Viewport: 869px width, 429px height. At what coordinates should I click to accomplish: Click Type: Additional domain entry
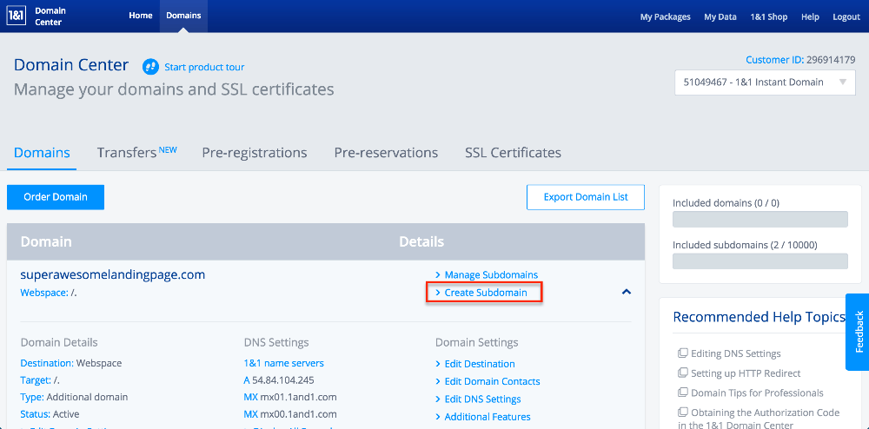click(x=74, y=397)
